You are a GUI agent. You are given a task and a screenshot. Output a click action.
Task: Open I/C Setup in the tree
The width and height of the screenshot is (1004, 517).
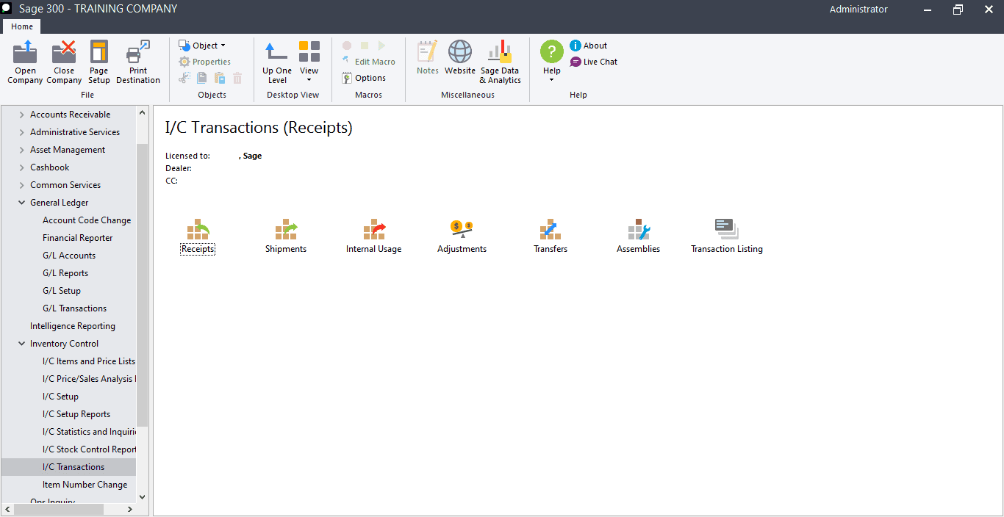[60, 397]
